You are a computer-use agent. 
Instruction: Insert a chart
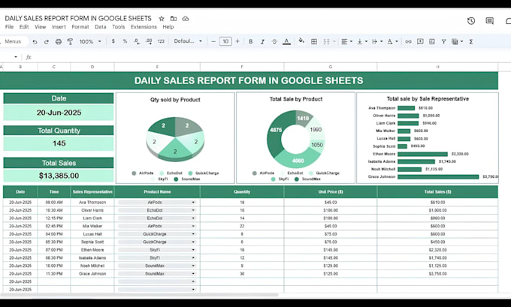coord(432,41)
